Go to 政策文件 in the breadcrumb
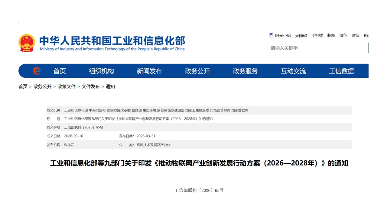Viewport: 387px width, 217px height. [67, 86]
